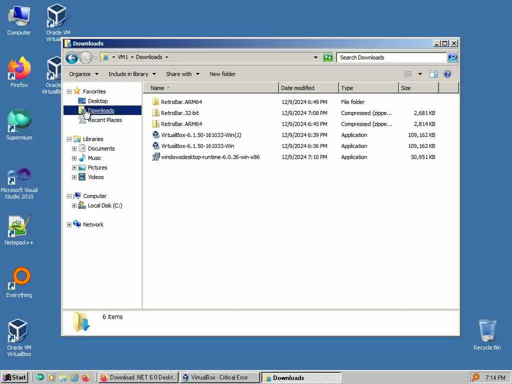Click Internet Explorer quick launch icon
512x384 pixels.
click(x=74, y=377)
